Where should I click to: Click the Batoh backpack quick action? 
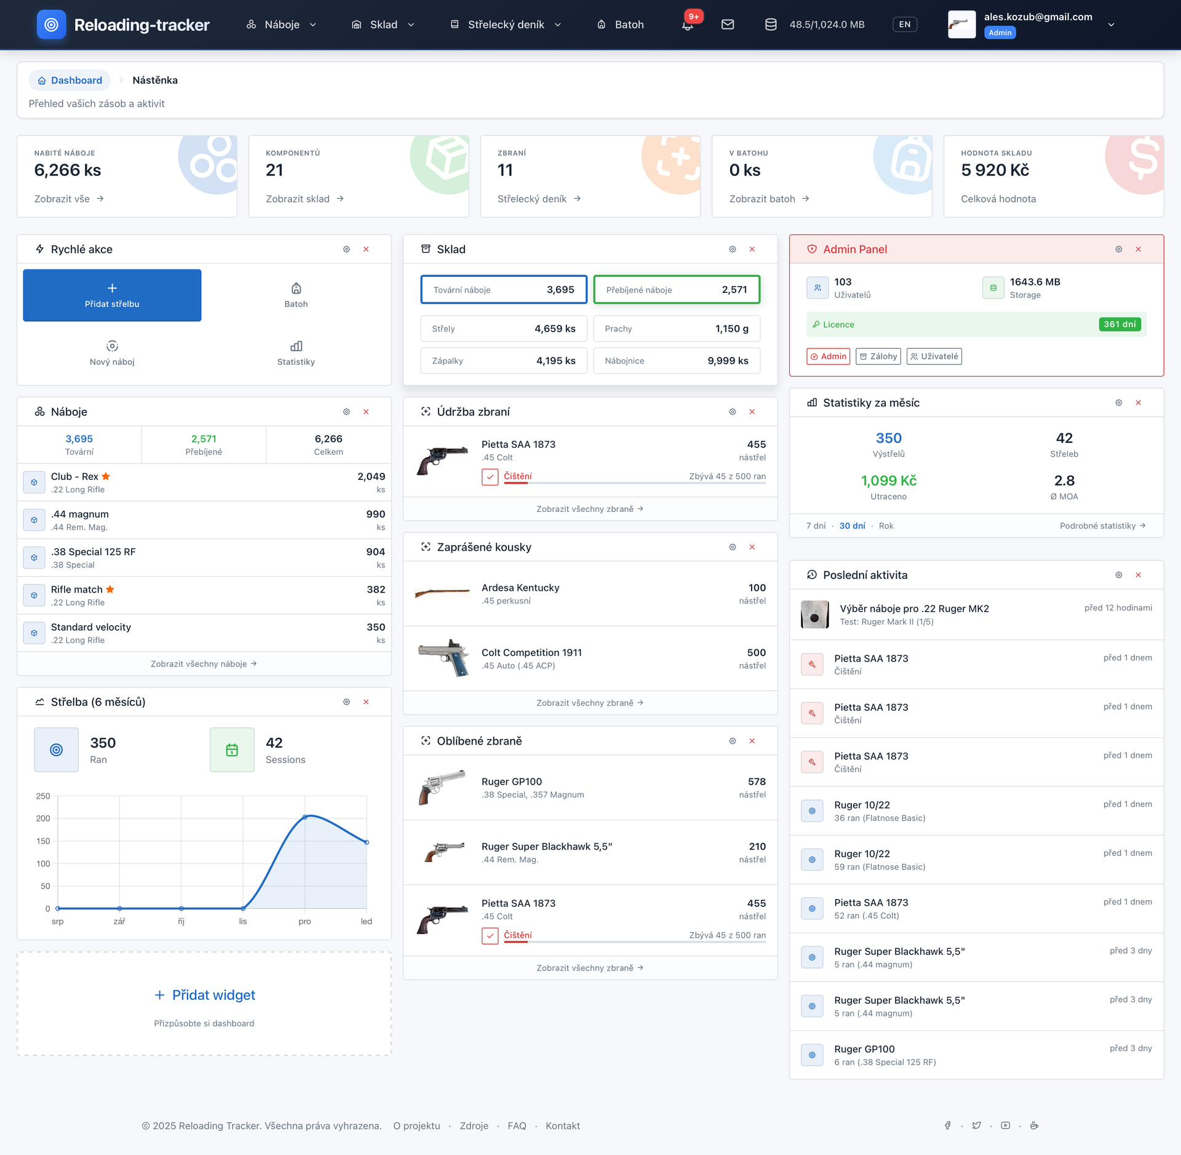(296, 295)
